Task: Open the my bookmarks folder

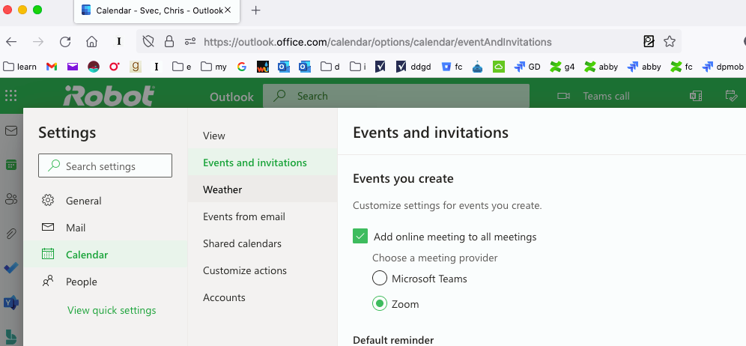Action: click(x=213, y=67)
